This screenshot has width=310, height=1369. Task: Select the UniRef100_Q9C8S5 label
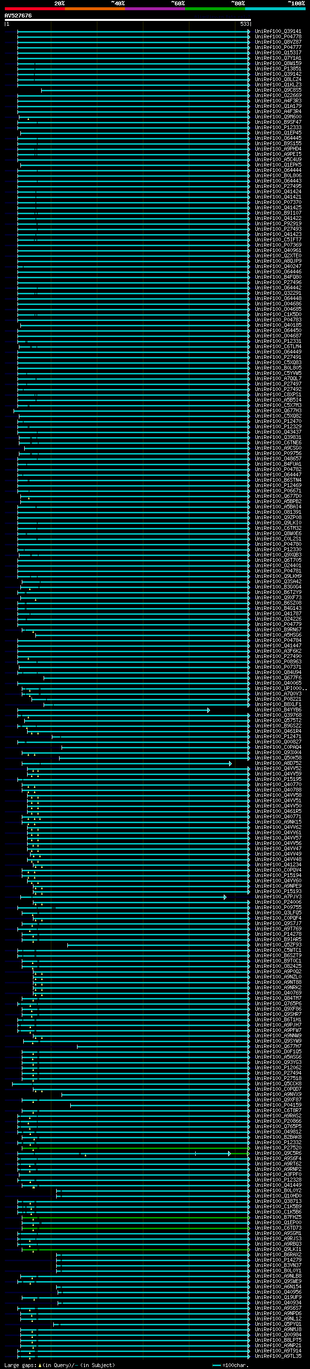278,90
